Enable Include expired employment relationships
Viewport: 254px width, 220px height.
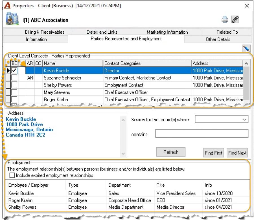point(12,175)
